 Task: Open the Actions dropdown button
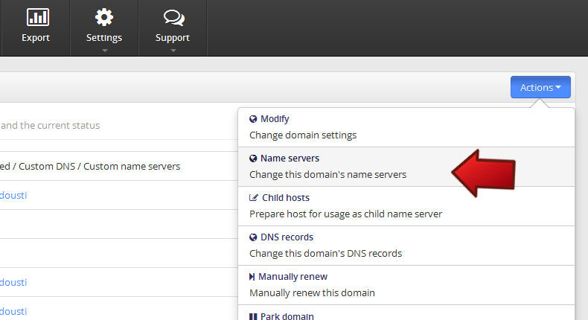coord(540,87)
